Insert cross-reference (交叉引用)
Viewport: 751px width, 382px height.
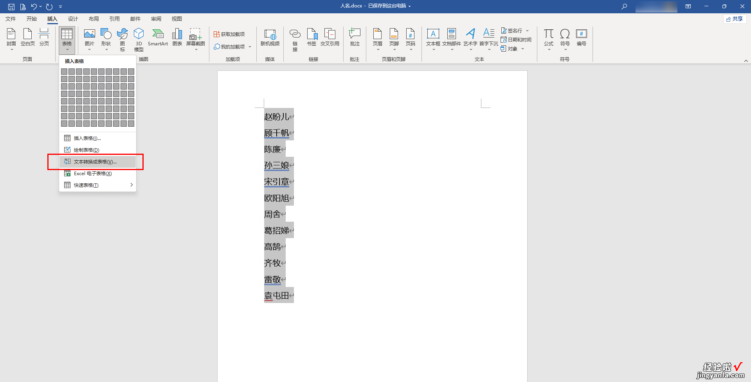tap(330, 38)
